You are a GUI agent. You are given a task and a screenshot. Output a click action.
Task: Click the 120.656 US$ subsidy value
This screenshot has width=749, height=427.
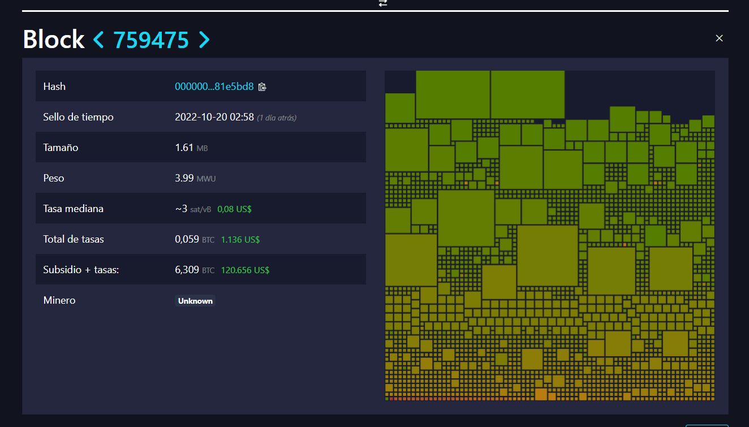245,270
